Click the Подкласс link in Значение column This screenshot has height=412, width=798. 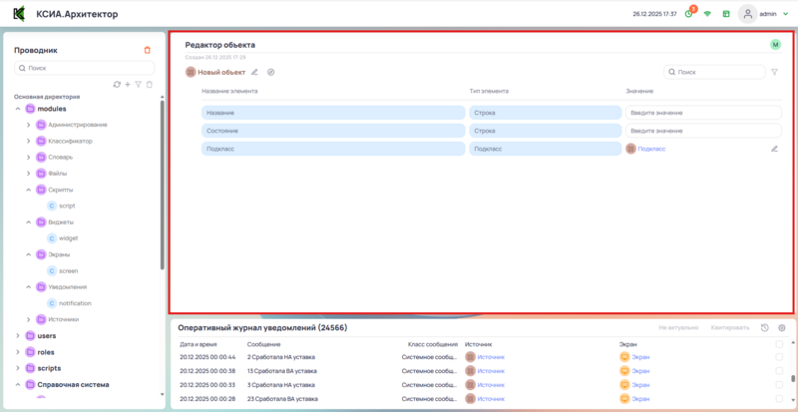click(x=650, y=149)
